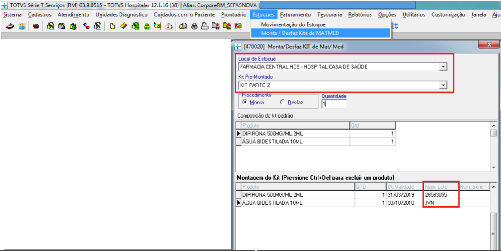Click the first aid kit icon
501x251 pixels.
[x=169, y=26]
